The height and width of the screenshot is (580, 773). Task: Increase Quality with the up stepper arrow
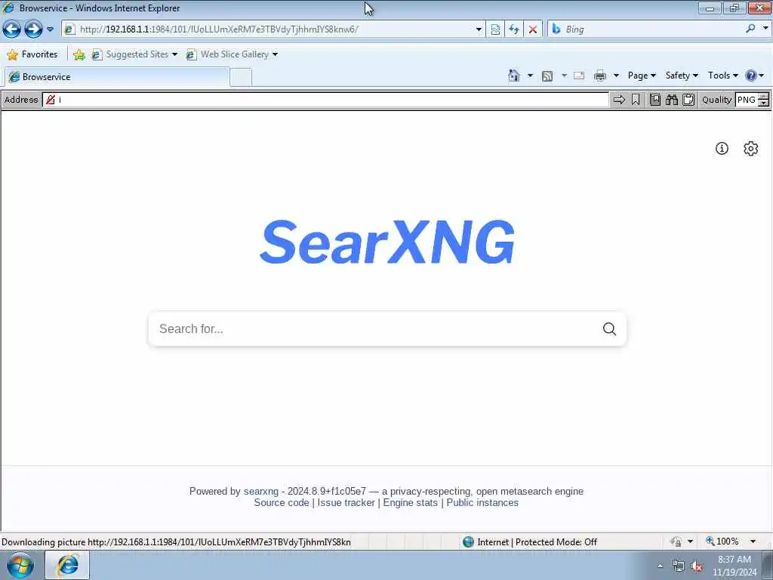click(764, 96)
